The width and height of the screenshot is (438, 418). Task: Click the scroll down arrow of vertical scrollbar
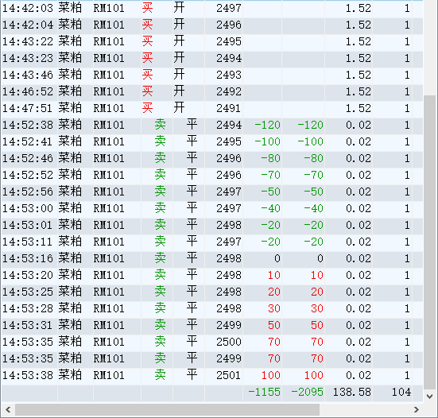coord(430,397)
